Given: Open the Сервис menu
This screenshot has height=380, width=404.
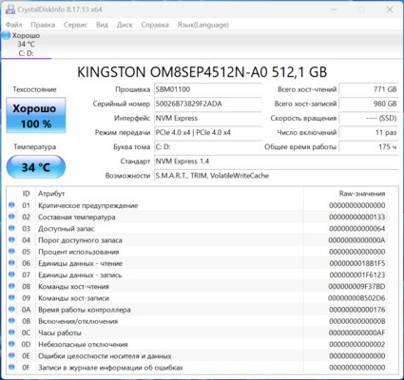Looking at the screenshot, I should tap(75, 25).
